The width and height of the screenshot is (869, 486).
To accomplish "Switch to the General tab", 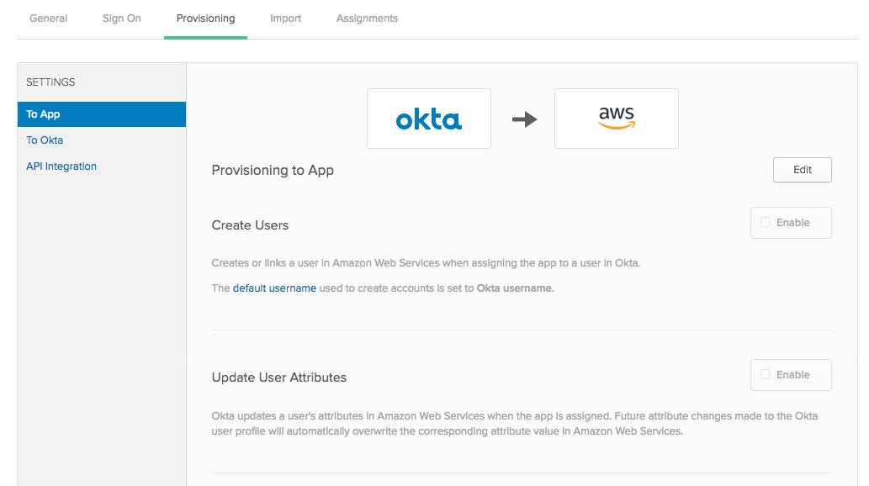I will 48,18.
